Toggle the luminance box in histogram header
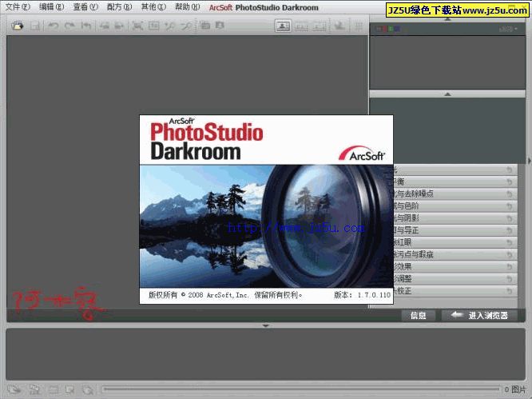Viewport: 532px width, 399px height. point(379,30)
